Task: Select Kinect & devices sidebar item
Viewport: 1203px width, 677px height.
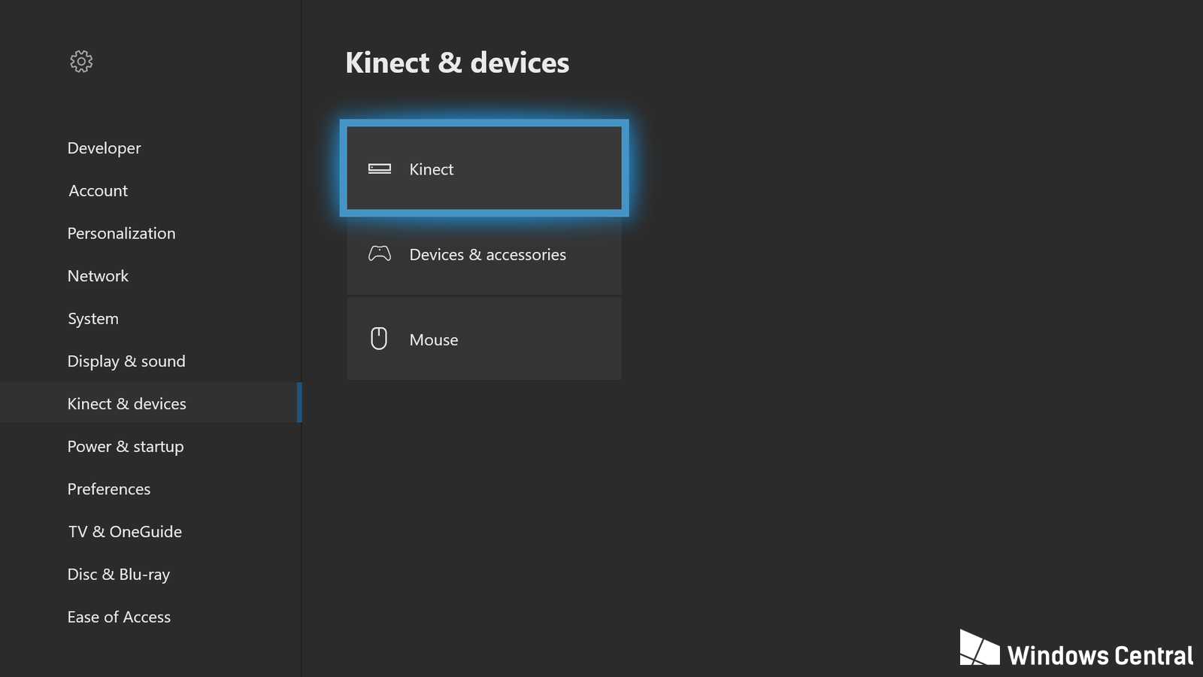Action: [127, 404]
